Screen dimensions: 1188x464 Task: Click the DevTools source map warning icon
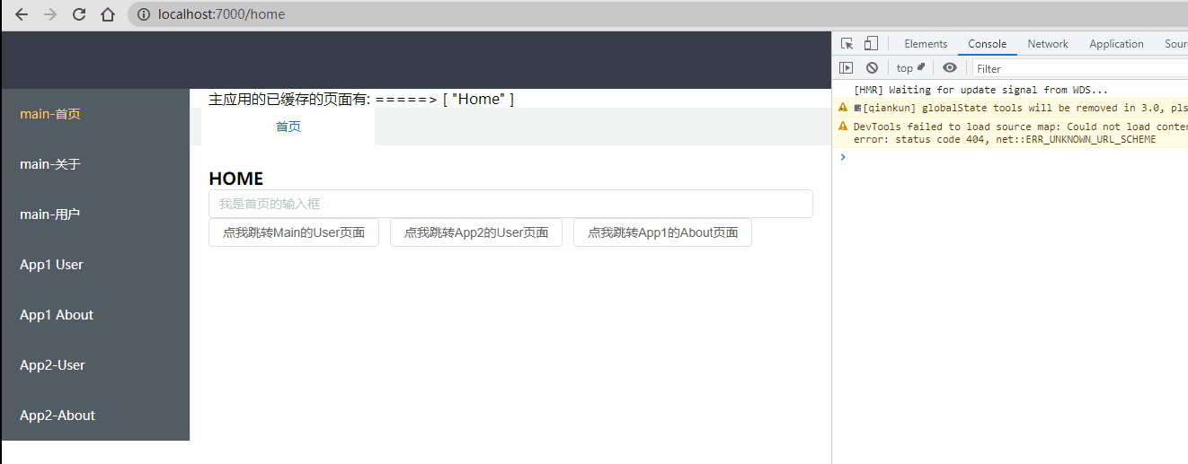coord(843,127)
